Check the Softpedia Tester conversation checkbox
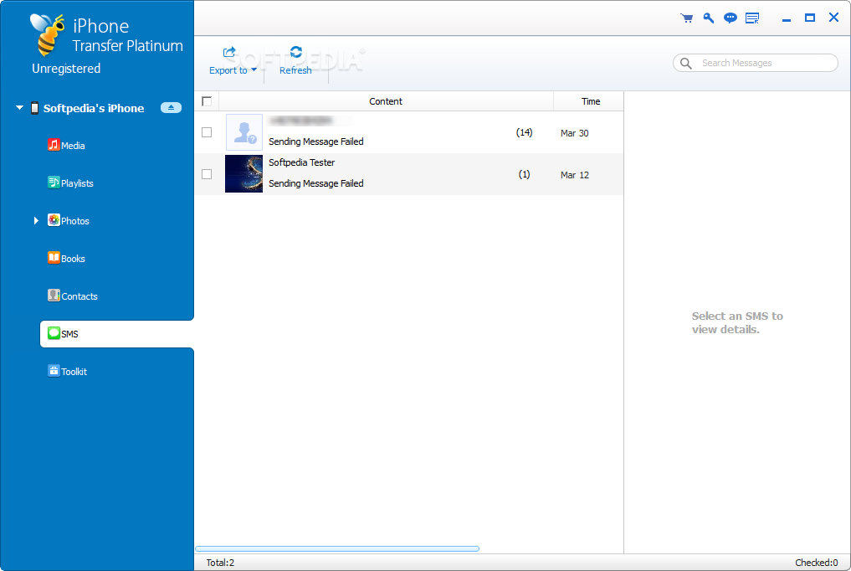851x571 pixels. click(x=207, y=174)
